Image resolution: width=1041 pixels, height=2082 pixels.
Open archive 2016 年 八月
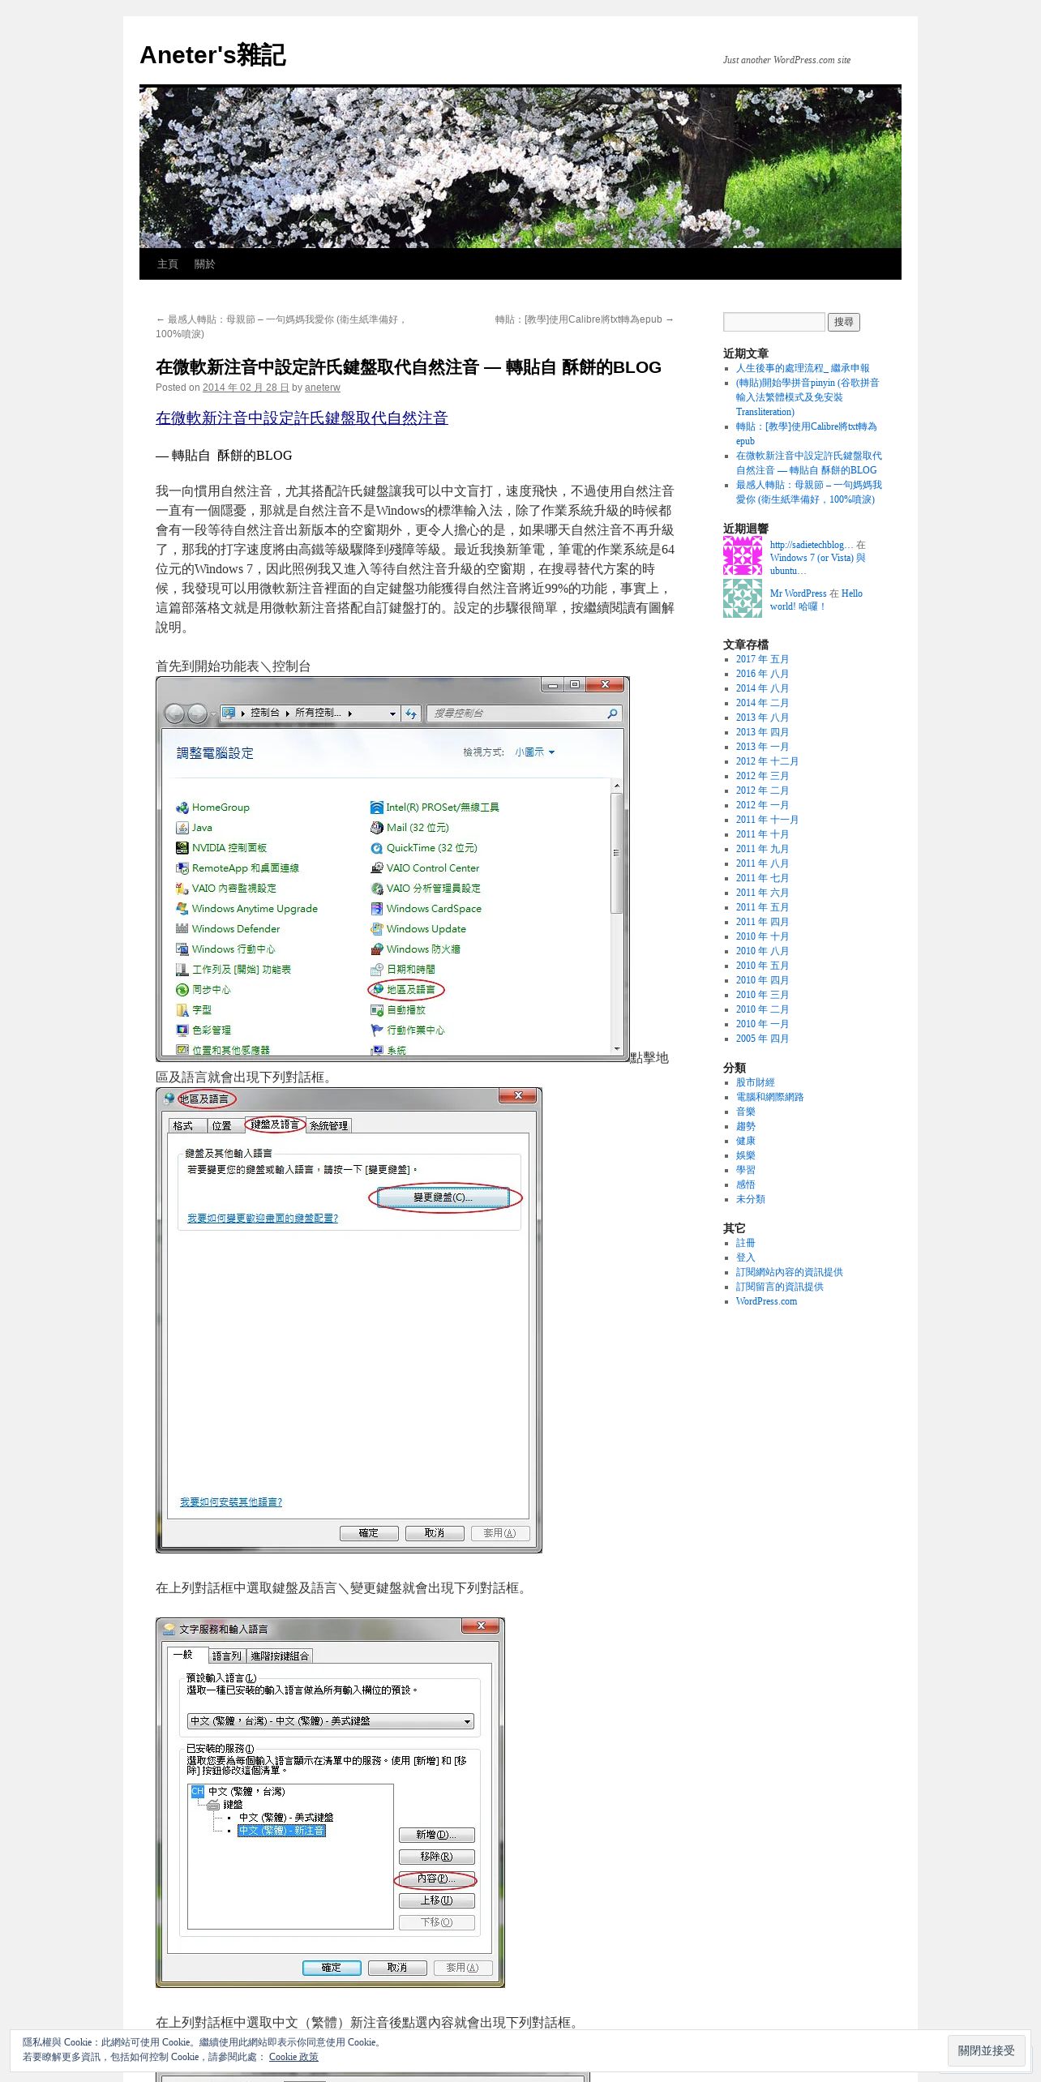tap(762, 674)
